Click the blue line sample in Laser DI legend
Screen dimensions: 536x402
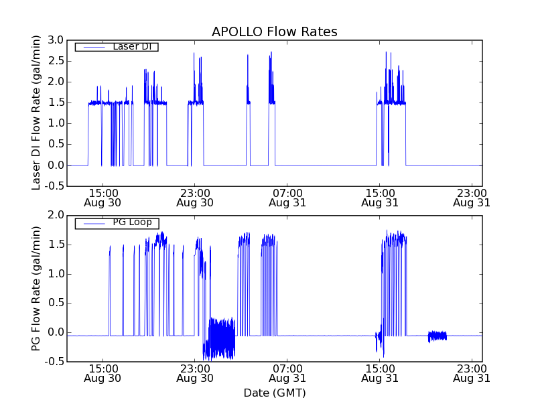click(94, 47)
